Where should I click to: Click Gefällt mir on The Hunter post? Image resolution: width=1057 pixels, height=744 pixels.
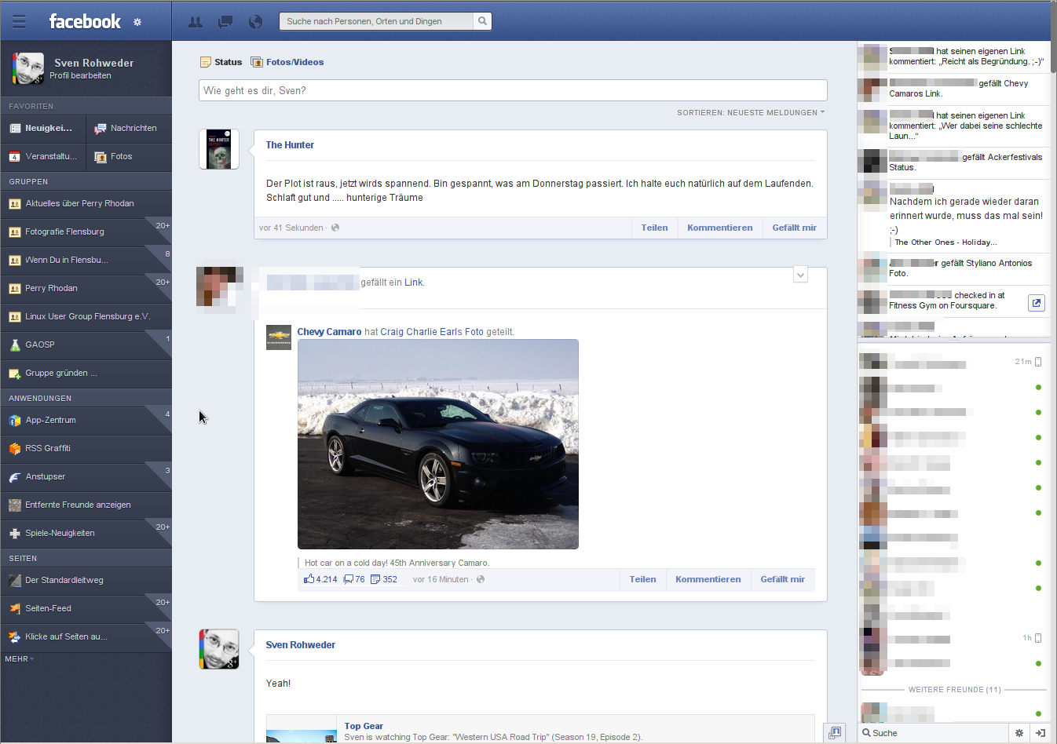pos(794,228)
